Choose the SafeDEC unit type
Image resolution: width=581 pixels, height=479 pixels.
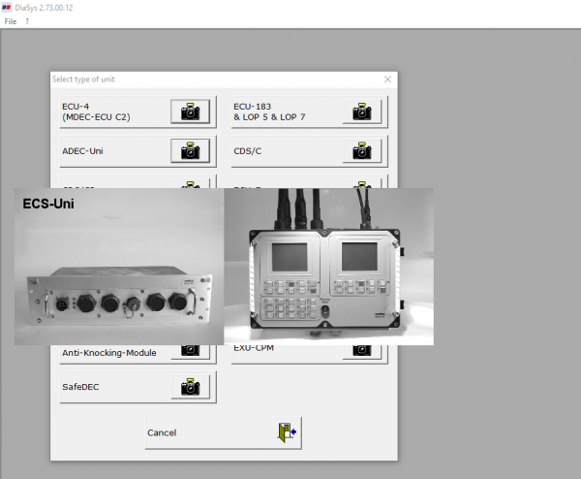[x=108, y=387]
